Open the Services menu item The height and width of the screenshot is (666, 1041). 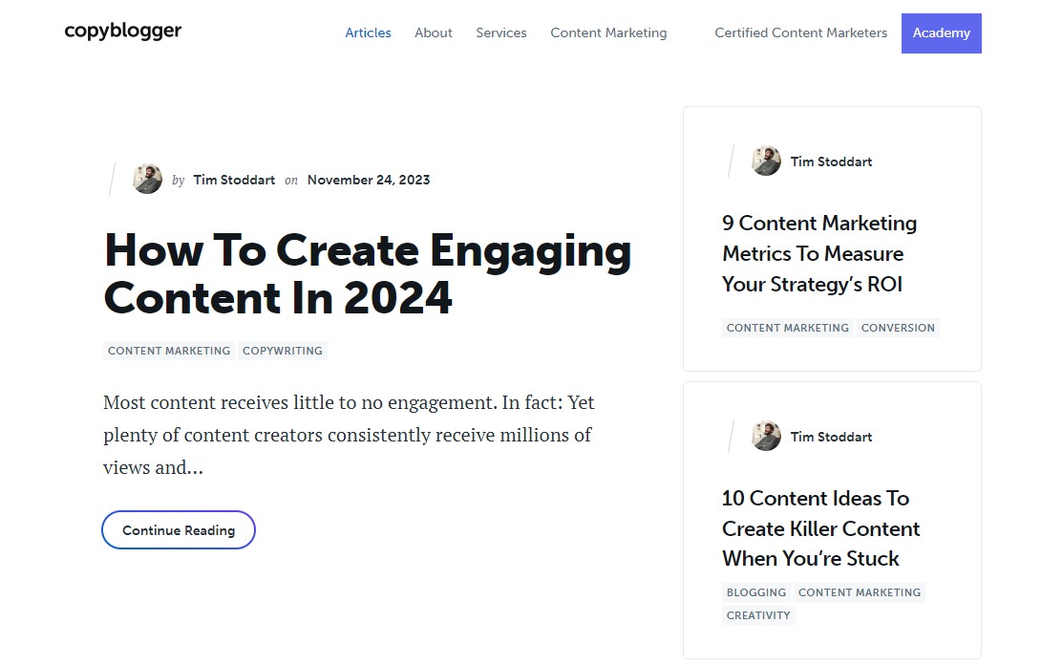click(x=500, y=32)
